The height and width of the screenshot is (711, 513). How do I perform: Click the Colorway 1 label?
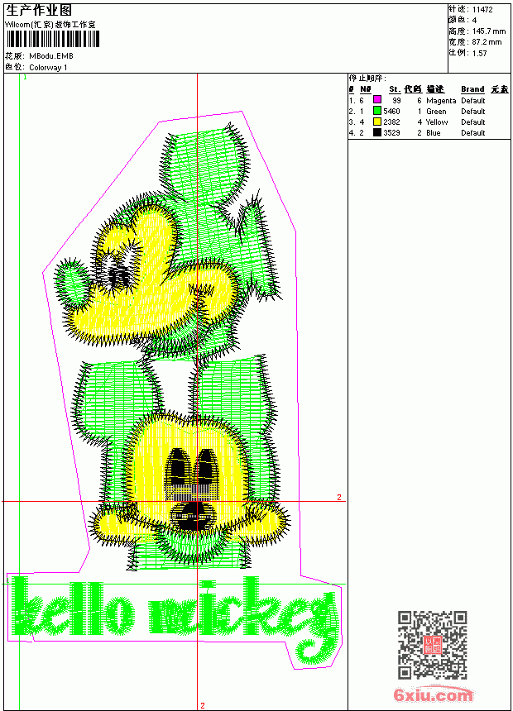(x=48, y=68)
